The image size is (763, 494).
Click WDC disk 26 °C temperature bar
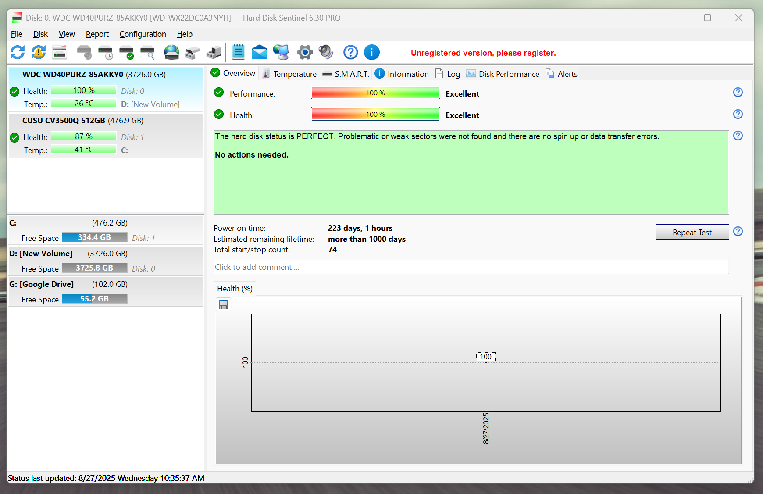coord(84,104)
